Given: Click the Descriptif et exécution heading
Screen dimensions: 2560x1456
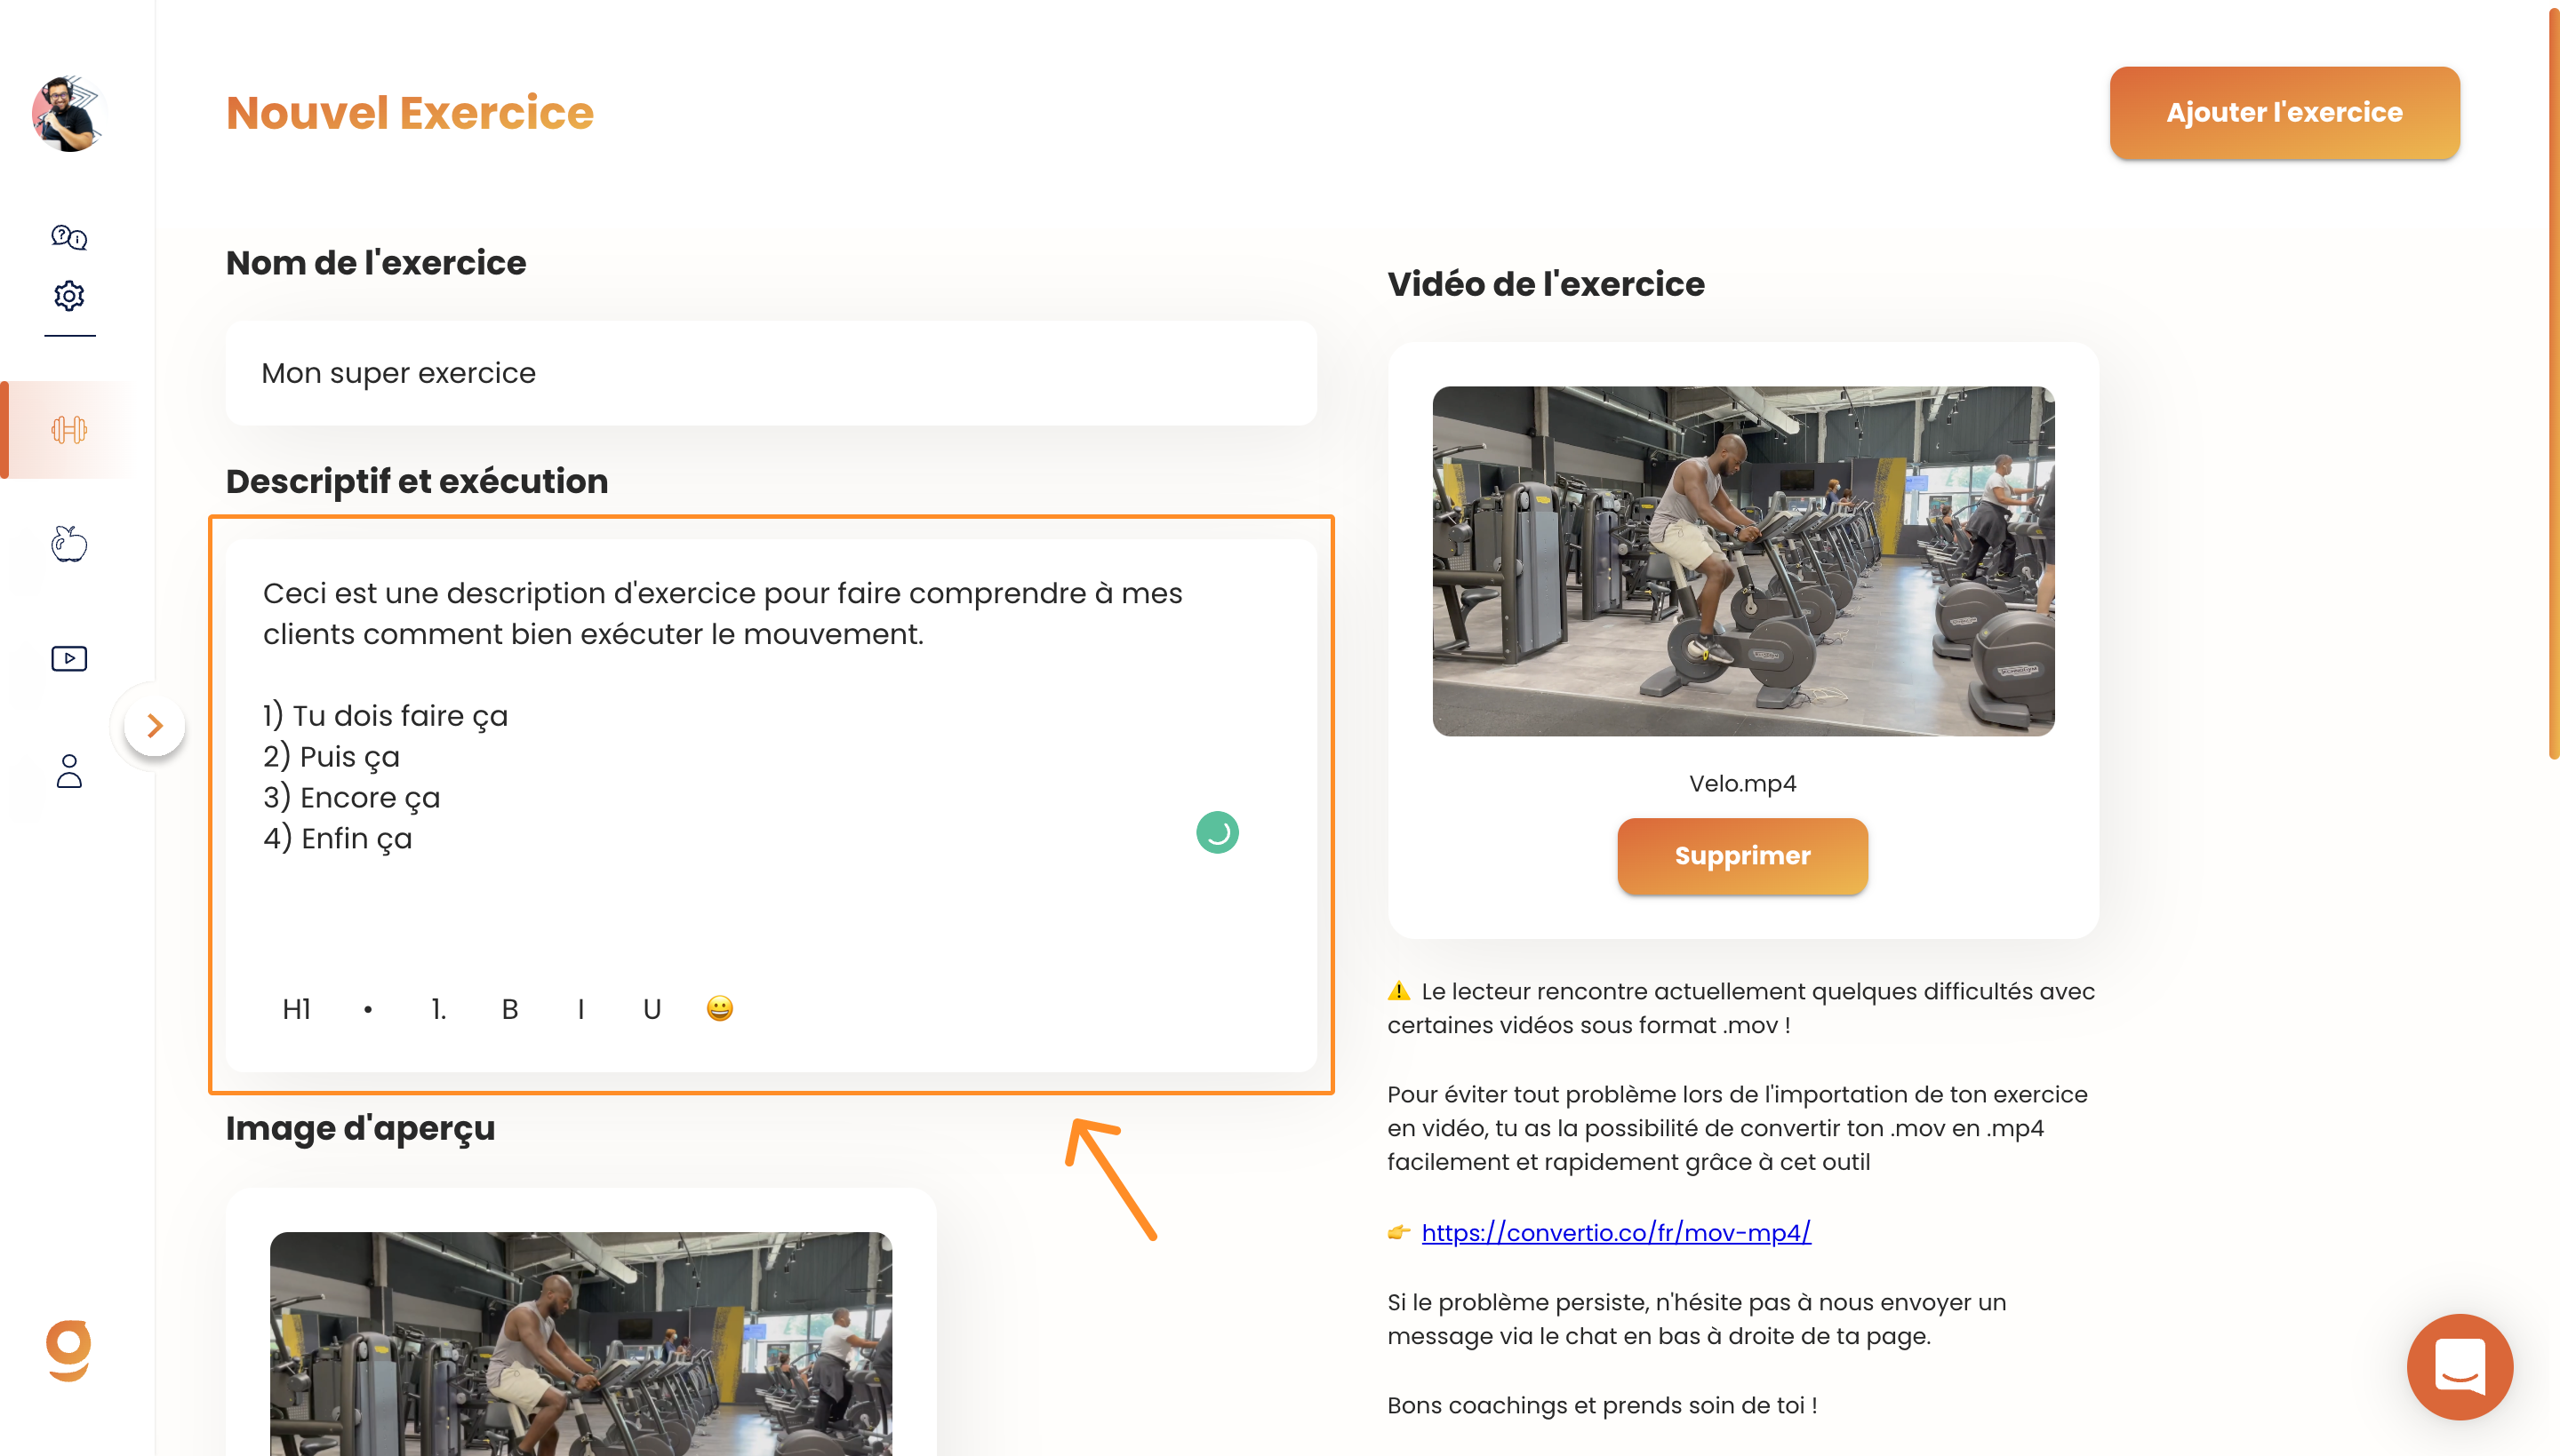Looking at the screenshot, I should [416, 481].
